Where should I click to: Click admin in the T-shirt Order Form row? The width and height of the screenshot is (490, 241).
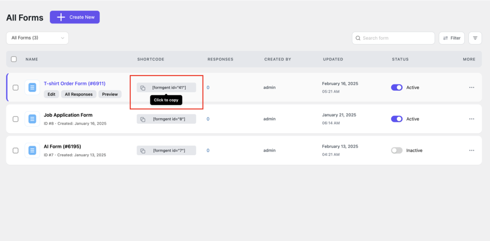269,88
